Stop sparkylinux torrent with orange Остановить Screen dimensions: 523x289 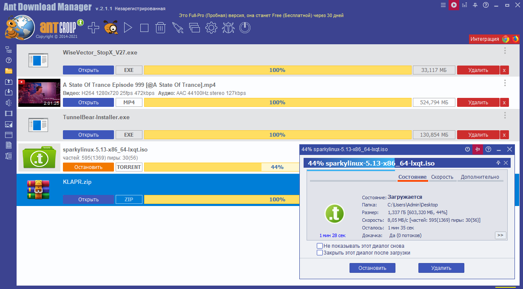pos(88,167)
